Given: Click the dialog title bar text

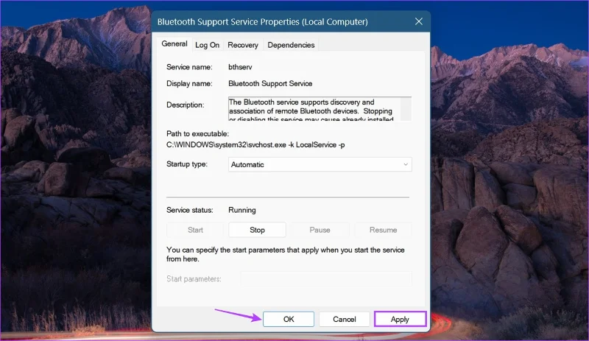Looking at the screenshot, I should click(263, 22).
